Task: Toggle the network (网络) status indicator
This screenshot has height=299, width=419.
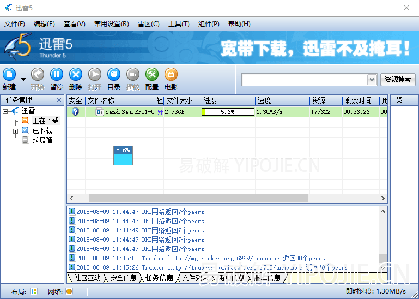Action: coord(69,291)
